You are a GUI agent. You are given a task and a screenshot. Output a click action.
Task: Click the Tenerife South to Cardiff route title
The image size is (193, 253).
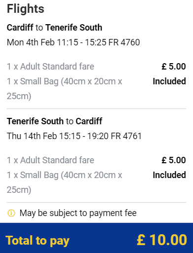[55, 121]
